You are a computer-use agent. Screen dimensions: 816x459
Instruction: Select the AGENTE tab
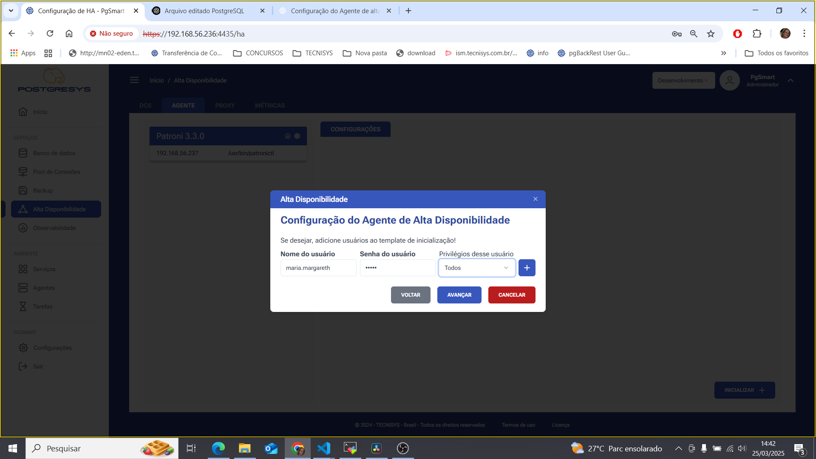coord(183,105)
